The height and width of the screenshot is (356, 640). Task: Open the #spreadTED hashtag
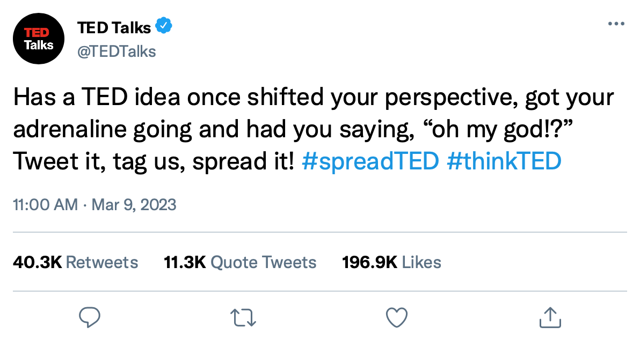[x=370, y=161]
